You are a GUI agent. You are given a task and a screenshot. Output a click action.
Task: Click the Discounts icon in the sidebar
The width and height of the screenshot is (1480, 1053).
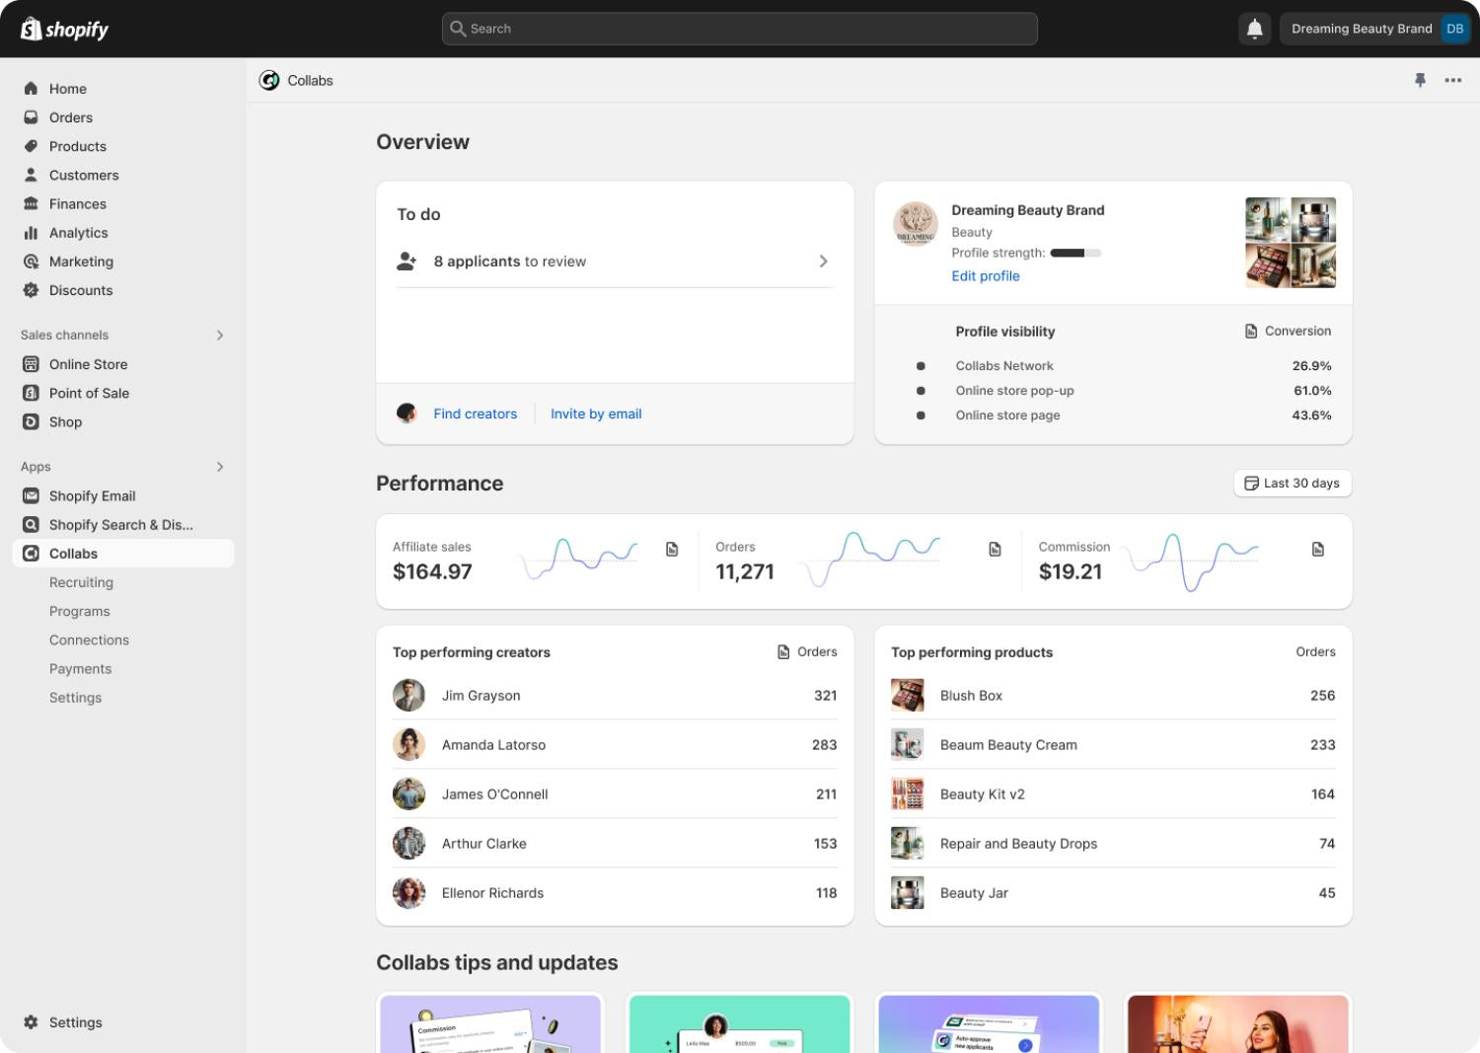pos(31,290)
